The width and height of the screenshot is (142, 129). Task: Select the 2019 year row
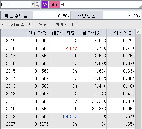click(x=68, y=41)
